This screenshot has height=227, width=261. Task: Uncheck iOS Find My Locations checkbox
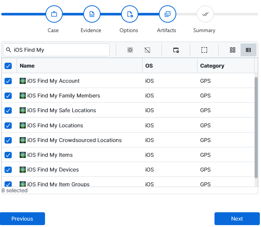pos(8,125)
